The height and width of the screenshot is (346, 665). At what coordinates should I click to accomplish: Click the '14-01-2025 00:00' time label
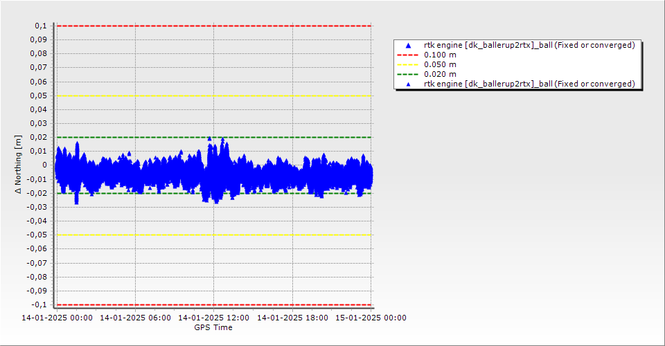(x=57, y=318)
